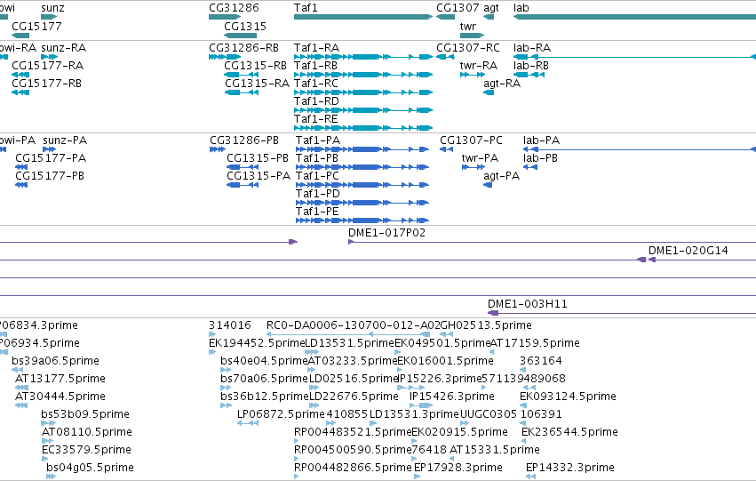The image size is (756, 481).
Task: Click the CG1307-PC protein label
Action: (471, 140)
